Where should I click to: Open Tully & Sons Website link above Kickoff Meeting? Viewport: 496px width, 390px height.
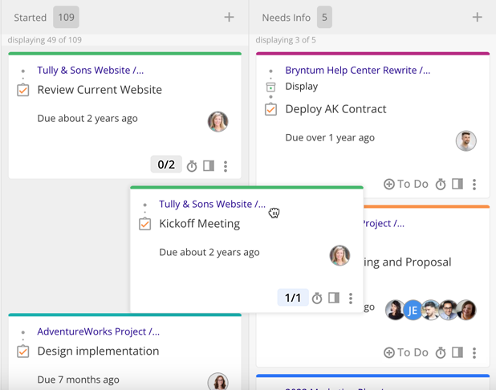(212, 205)
